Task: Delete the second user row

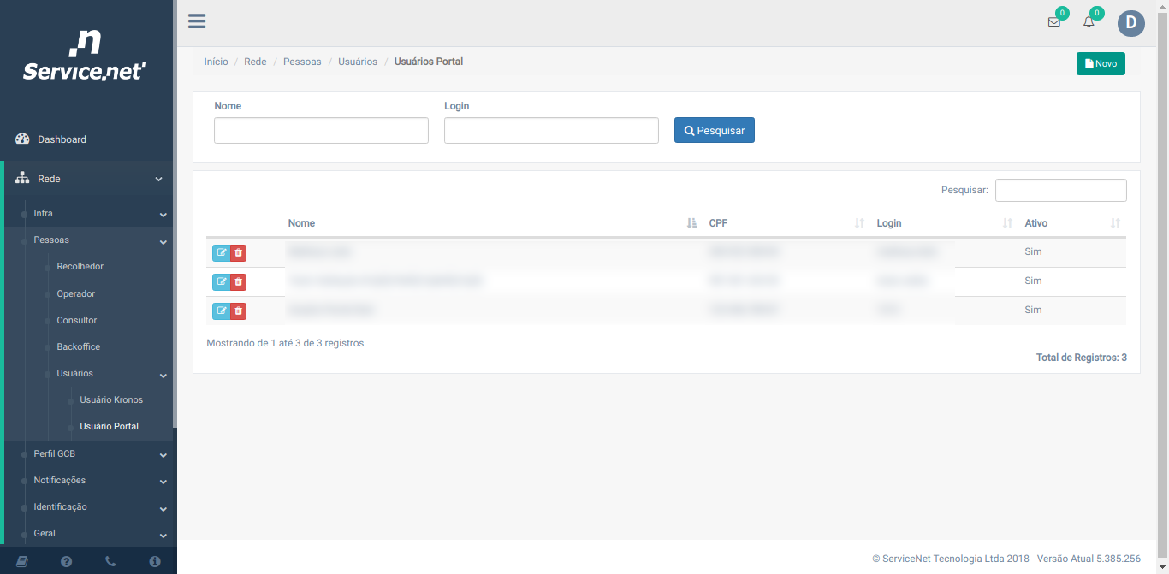Action: tap(239, 281)
